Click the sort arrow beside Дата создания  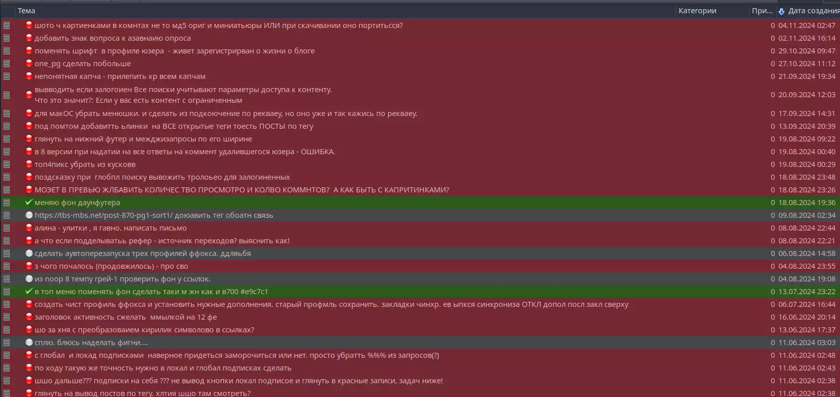coord(781,11)
